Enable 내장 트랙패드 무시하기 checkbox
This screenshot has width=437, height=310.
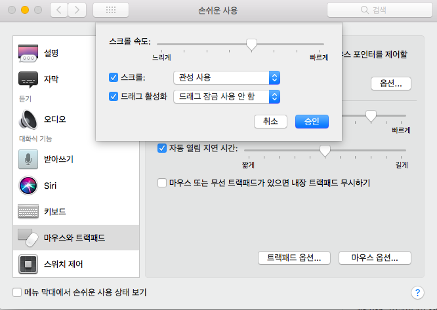pyautogui.click(x=163, y=183)
